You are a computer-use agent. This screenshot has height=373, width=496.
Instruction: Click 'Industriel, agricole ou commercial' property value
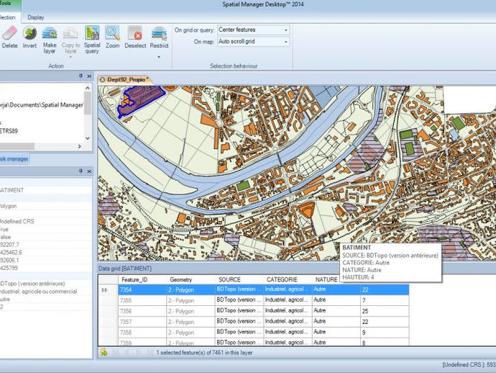click(38, 291)
